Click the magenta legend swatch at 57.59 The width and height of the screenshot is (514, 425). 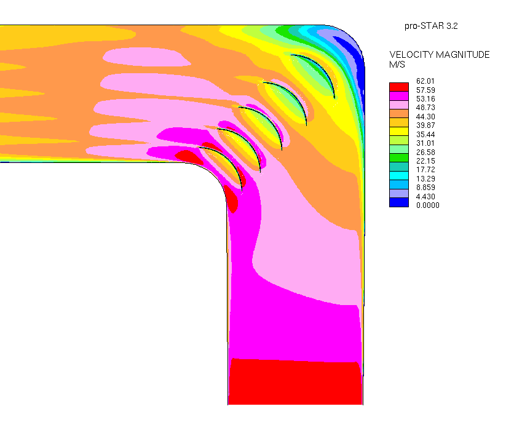click(399, 96)
